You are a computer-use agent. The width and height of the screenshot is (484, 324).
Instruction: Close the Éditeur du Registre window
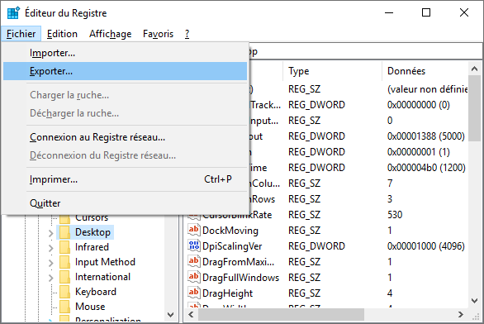tap(464, 13)
